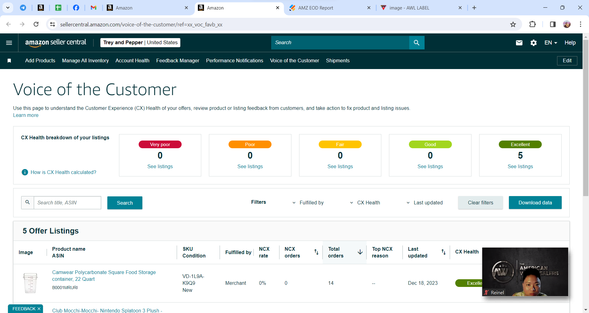Click the Download data button
The height and width of the screenshot is (313, 589).
click(535, 203)
